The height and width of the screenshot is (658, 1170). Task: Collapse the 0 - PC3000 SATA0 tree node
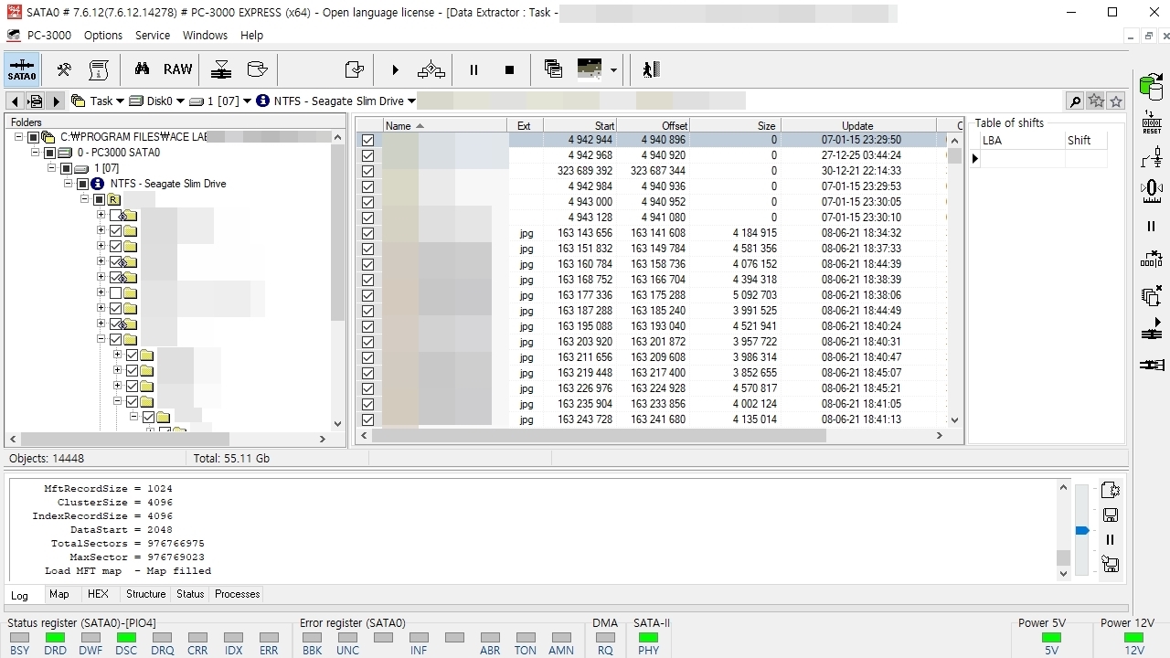pos(36,153)
